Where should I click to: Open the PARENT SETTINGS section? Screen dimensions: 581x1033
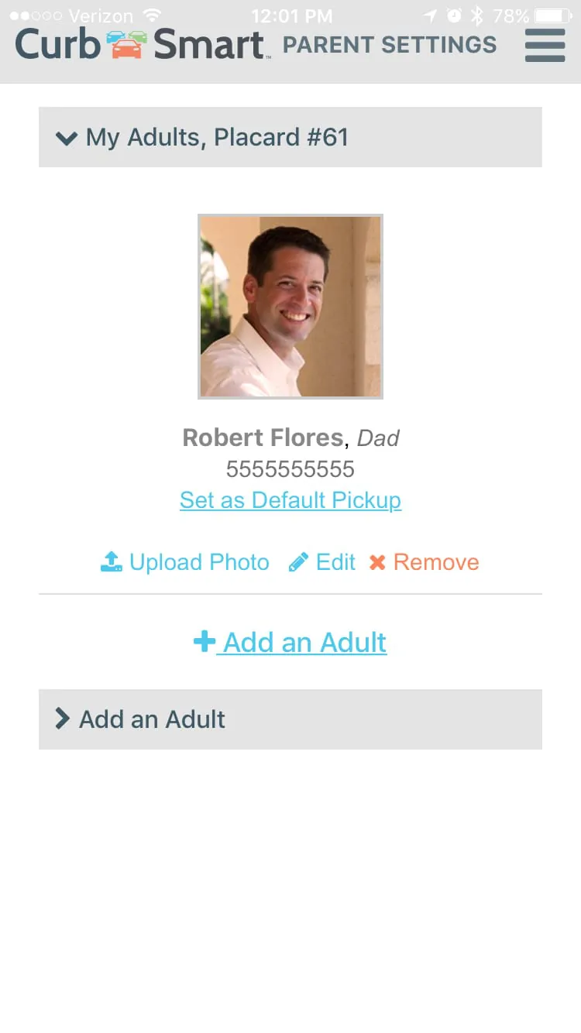390,46
